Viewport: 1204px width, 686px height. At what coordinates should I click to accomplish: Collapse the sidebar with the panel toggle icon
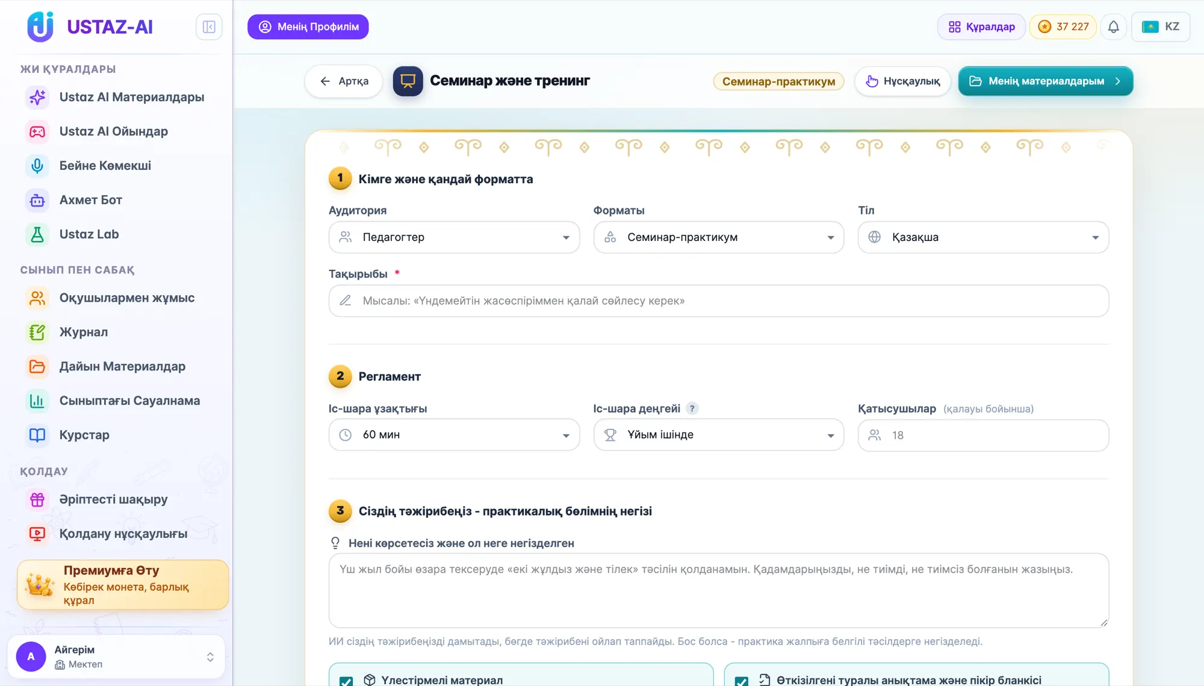point(209,27)
